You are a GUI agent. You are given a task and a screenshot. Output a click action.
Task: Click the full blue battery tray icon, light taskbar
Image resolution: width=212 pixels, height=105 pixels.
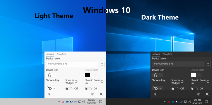(67, 102)
